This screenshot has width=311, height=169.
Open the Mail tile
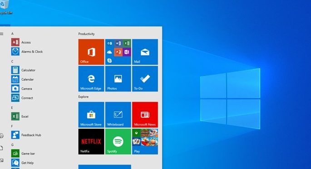145,52
